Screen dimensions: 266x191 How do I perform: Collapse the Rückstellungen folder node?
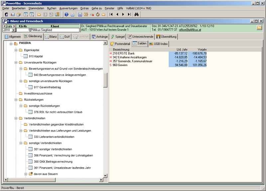coord(16,100)
